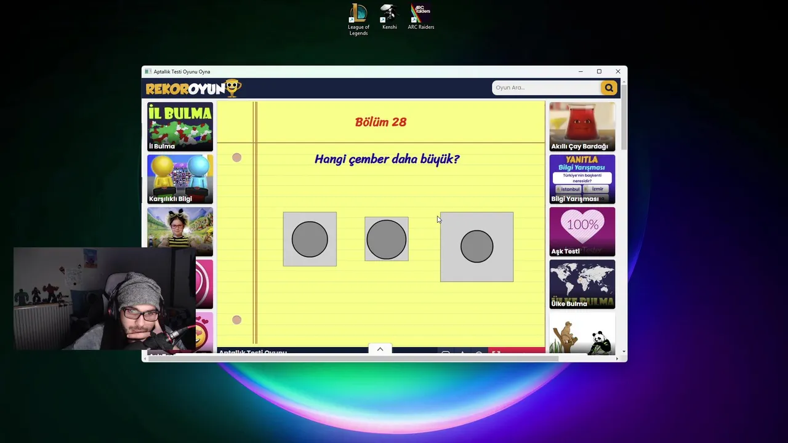Choose the left circle answer box
The width and height of the screenshot is (788, 443).
310,239
